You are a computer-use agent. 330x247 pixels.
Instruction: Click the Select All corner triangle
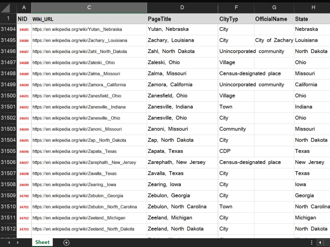pyautogui.click(x=5, y=8)
